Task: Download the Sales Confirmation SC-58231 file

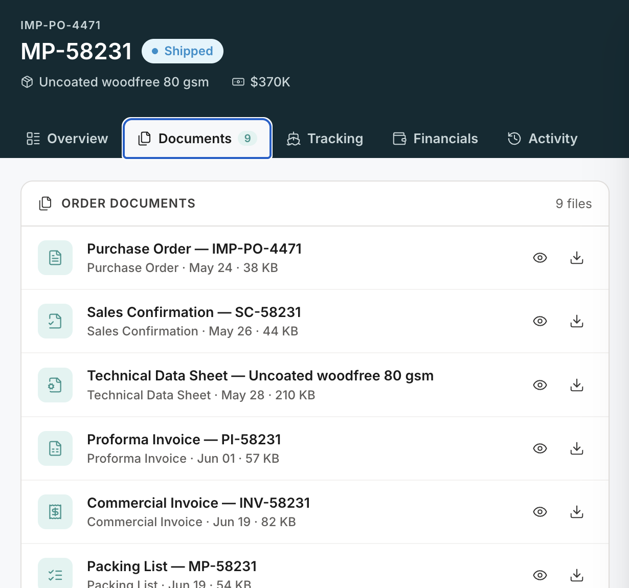Action: point(577,321)
